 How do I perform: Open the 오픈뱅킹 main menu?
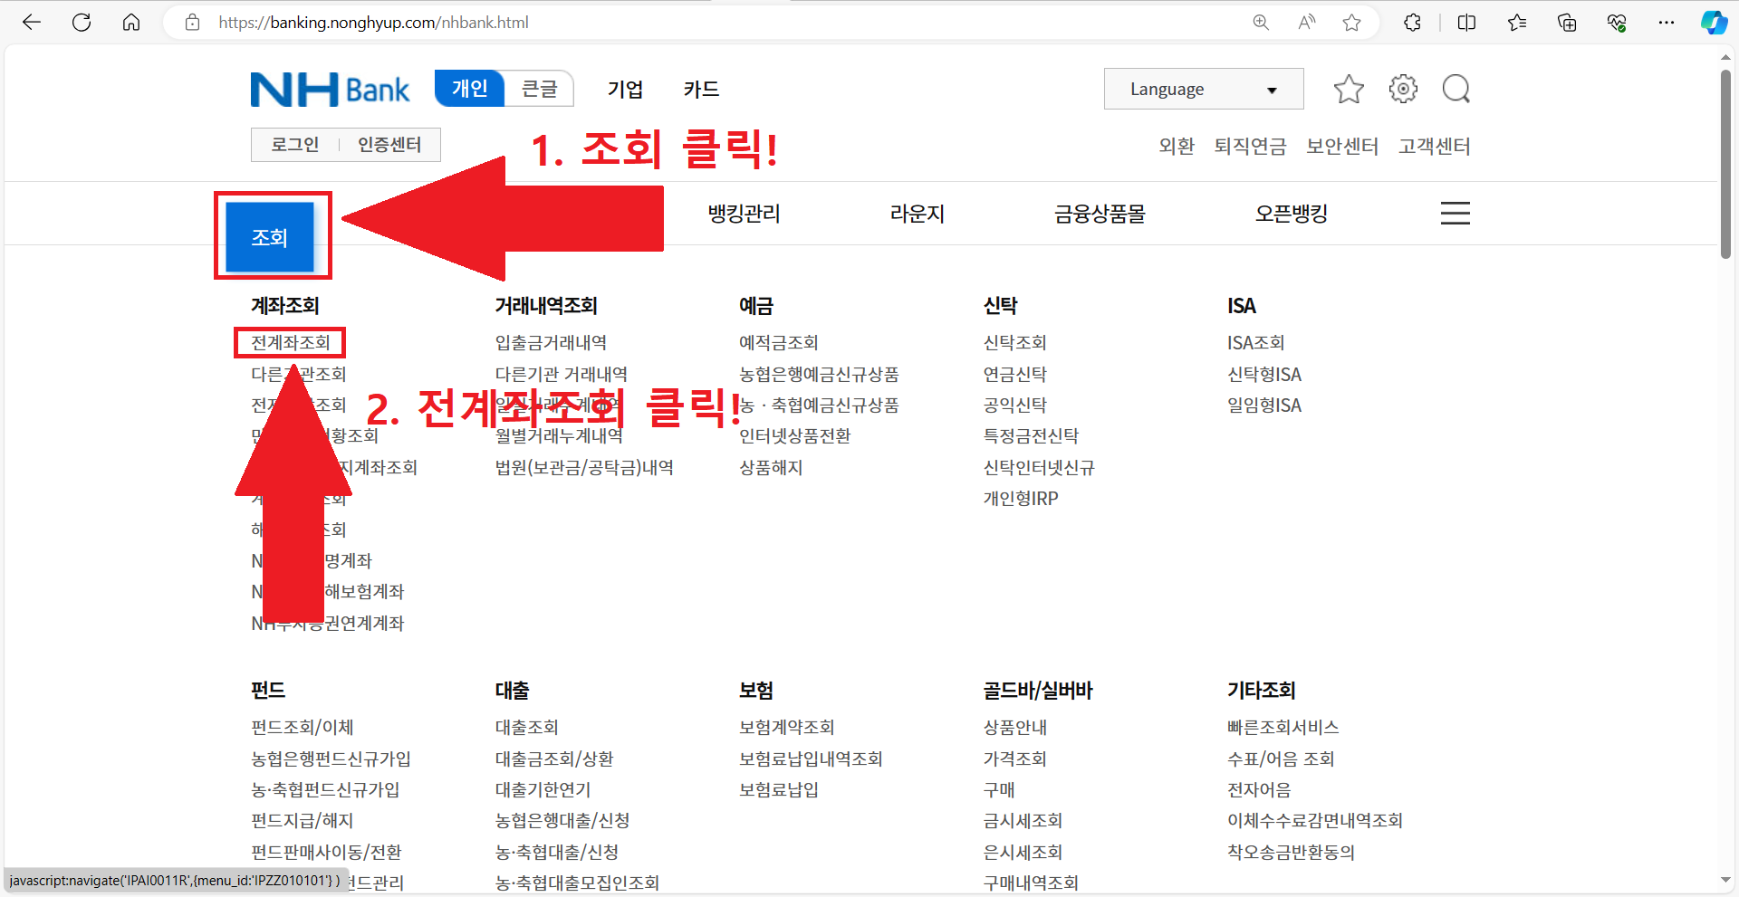point(1291,214)
